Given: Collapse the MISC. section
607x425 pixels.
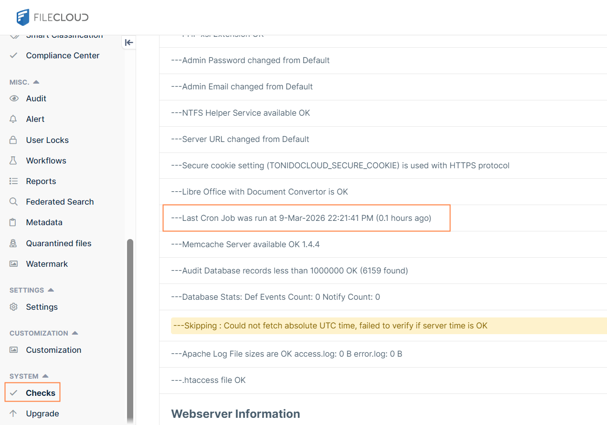Looking at the screenshot, I should 36,82.
